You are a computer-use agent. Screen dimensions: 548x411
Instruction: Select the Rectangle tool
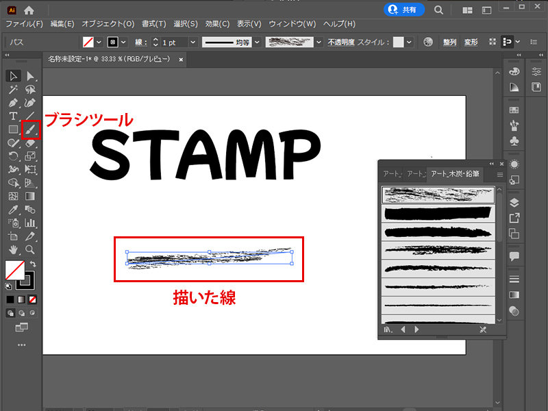pyautogui.click(x=13, y=129)
